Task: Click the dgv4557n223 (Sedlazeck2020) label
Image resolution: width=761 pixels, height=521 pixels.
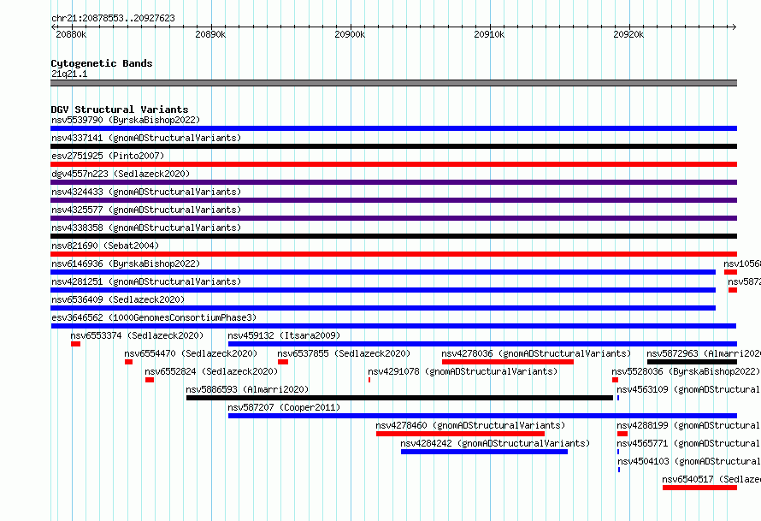Action: click(121, 174)
